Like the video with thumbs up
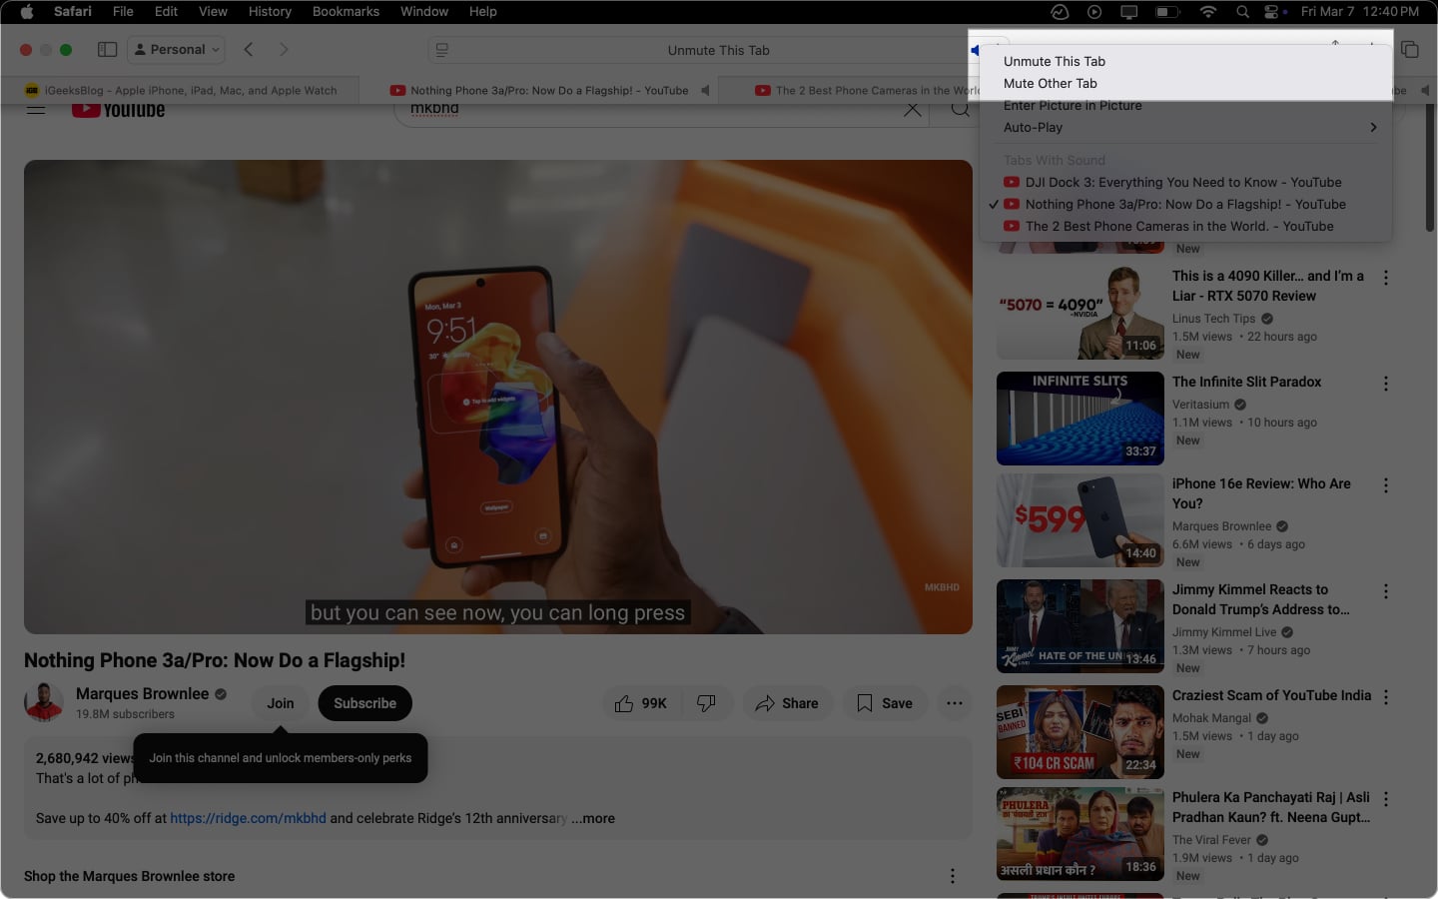The image size is (1438, 899). (642, 703)
